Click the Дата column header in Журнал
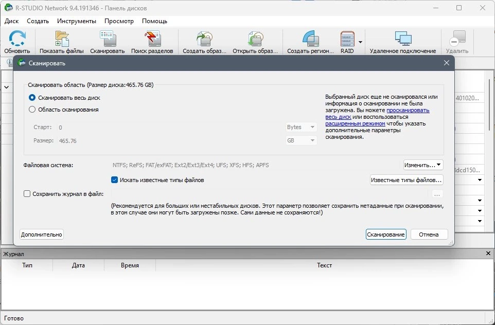The height and width of the screenshot is (325, 495). (x=78, y=265)
